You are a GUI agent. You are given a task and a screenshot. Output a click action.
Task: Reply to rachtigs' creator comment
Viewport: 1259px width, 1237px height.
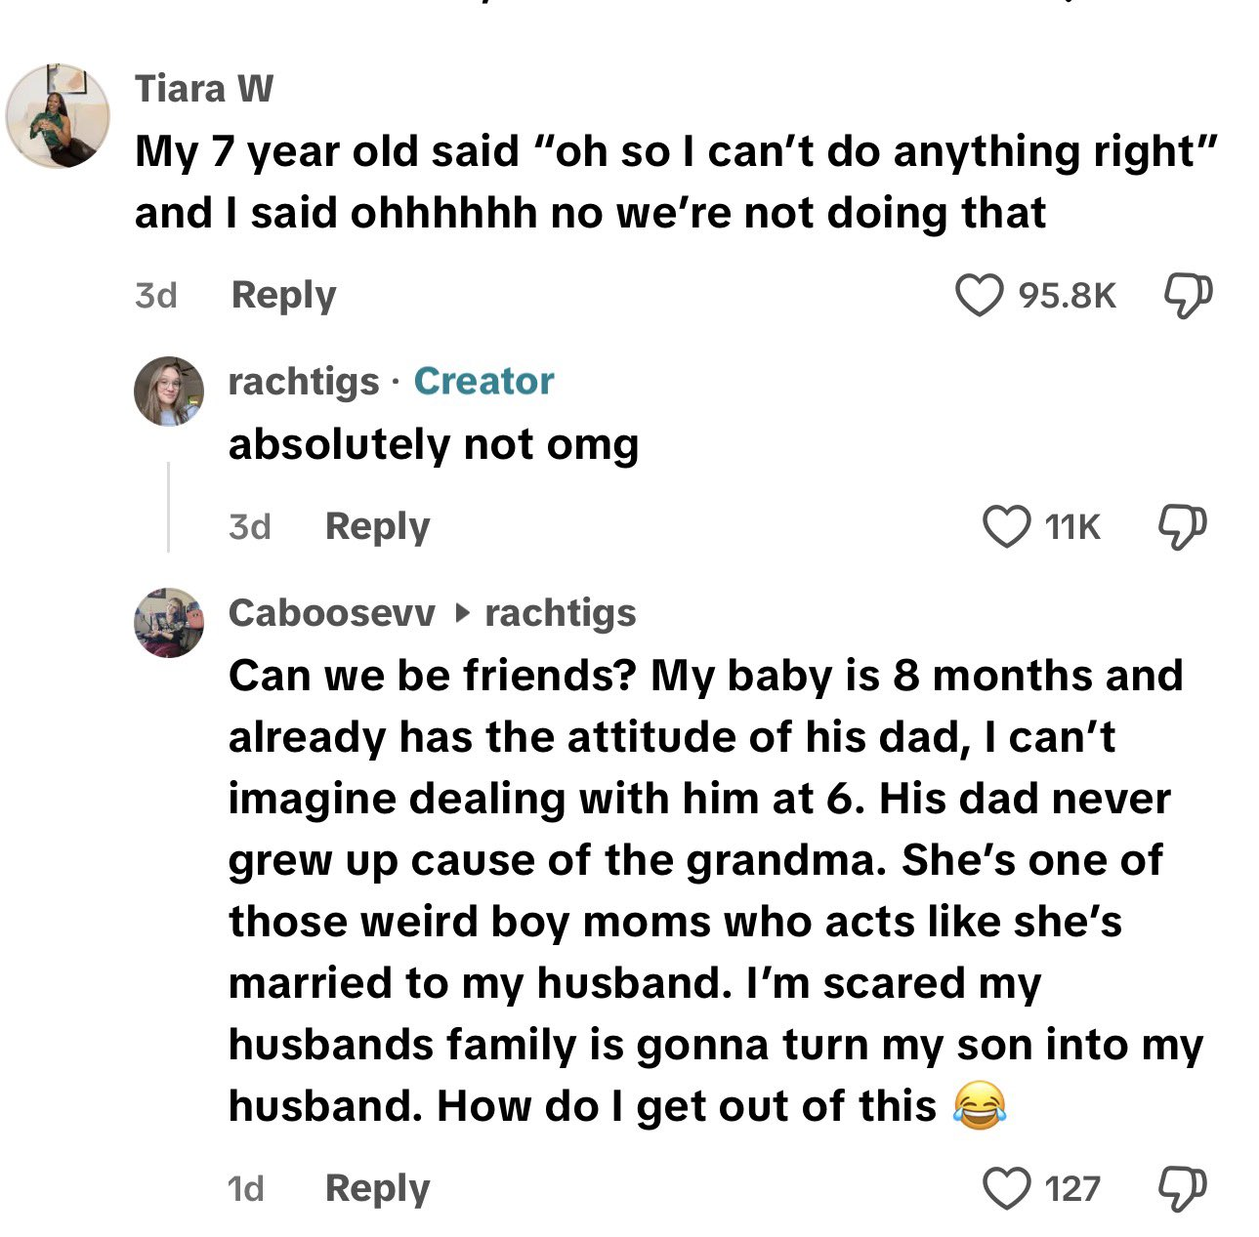pos(377,527)
